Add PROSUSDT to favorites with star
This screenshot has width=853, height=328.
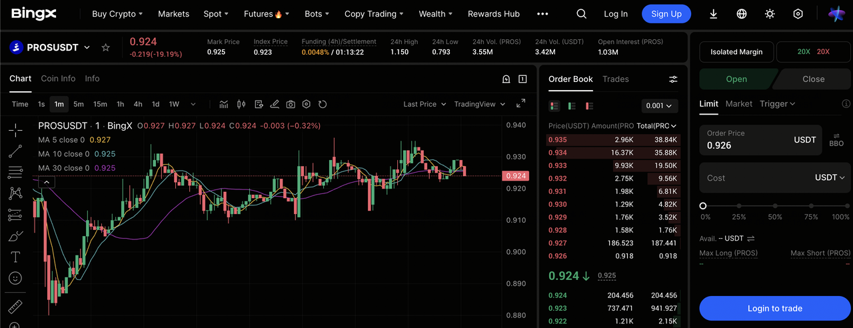(x=105, y=48)
